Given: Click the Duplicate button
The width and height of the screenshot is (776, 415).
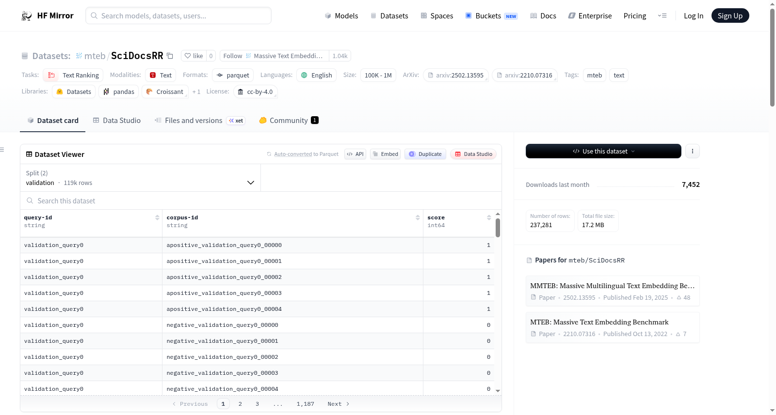Looking at the screenshot, I should point(425,154).
